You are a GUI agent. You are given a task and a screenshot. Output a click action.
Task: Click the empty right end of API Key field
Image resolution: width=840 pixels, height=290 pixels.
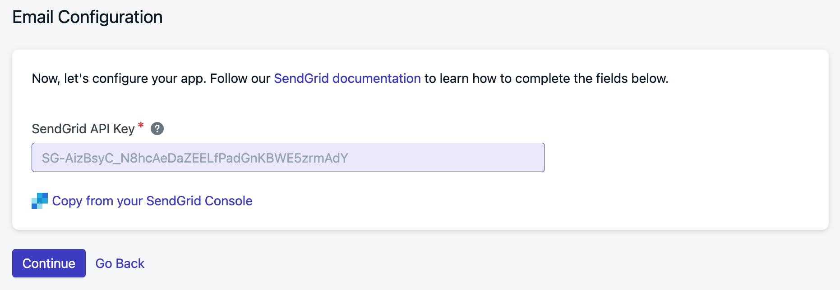tap(451, 157)
